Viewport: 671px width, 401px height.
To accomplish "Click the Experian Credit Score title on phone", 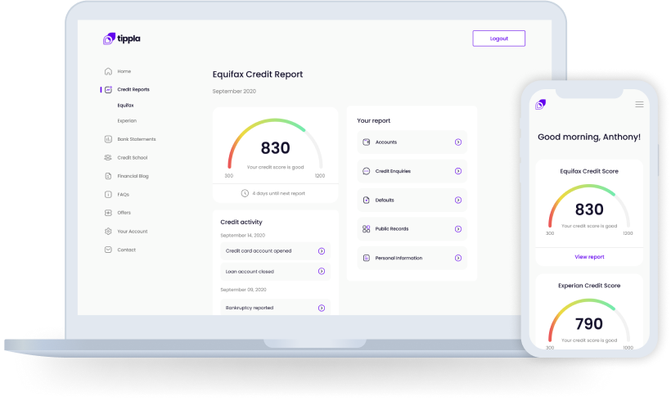I will click(x=589, y=286).
